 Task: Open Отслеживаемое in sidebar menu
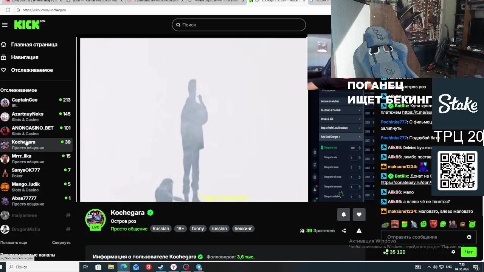click(32, 70)
